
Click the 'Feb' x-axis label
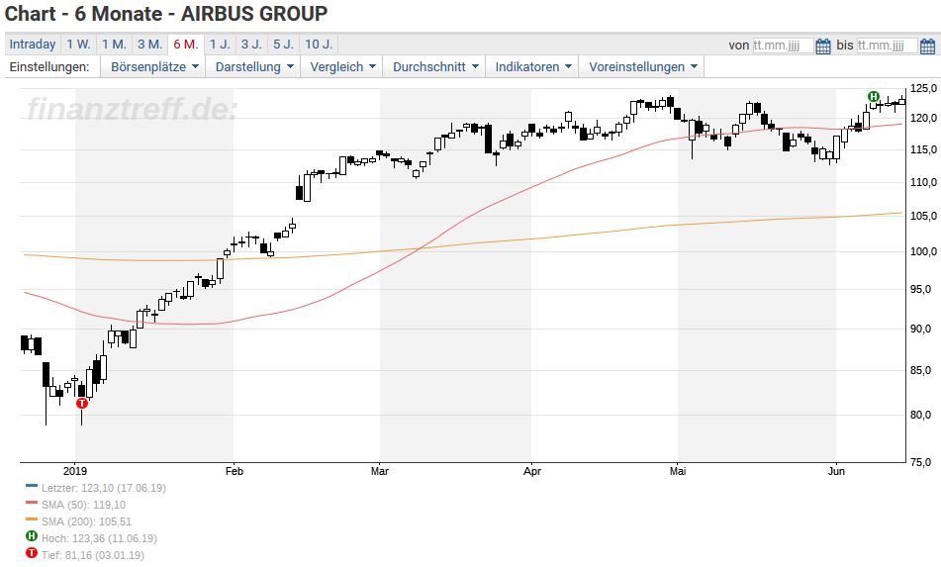[235, 472]
